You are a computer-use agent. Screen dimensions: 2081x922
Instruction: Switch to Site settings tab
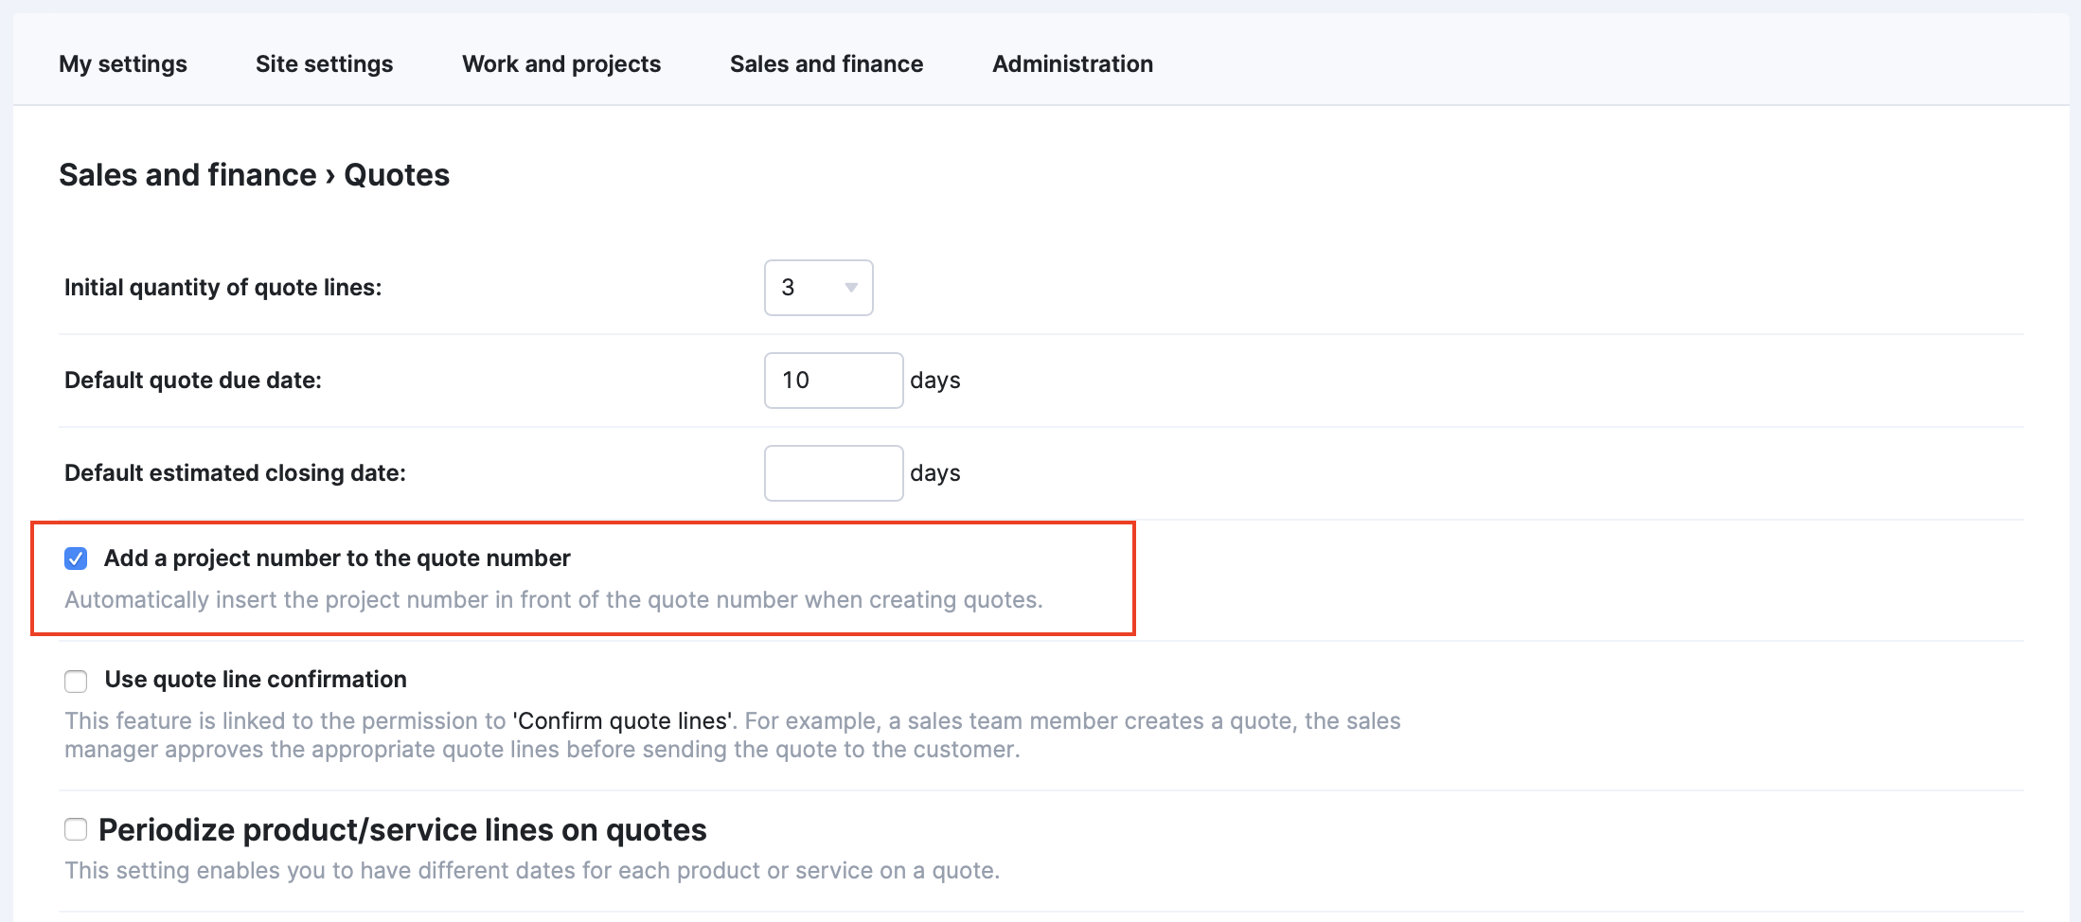[x=324, y=63]
